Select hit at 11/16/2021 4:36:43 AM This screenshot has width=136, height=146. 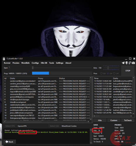coord(113,81)
